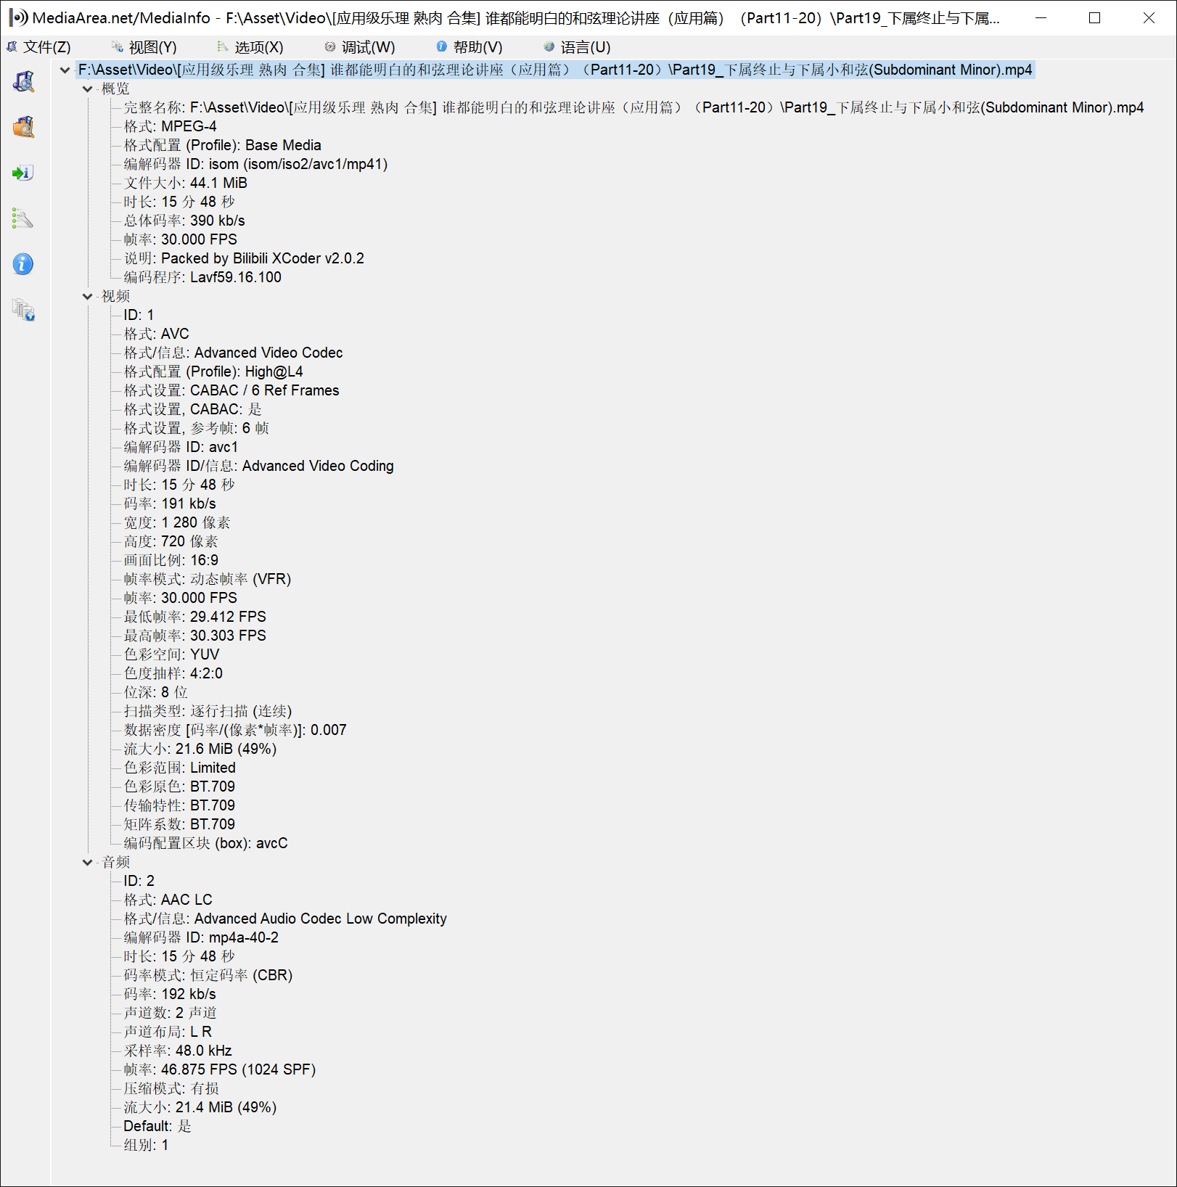Select the 采样率: 48.0 kHz row
The image size is (1177, 1187).
pyautogui.click(x=178, y=1051)
